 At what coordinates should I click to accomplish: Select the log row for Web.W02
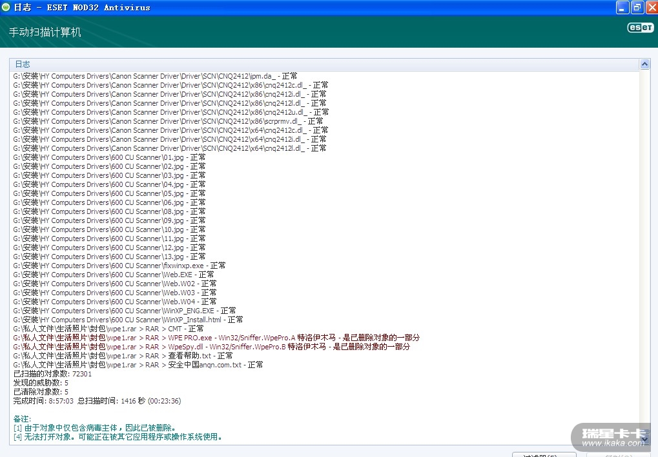[x=115, y=284]
